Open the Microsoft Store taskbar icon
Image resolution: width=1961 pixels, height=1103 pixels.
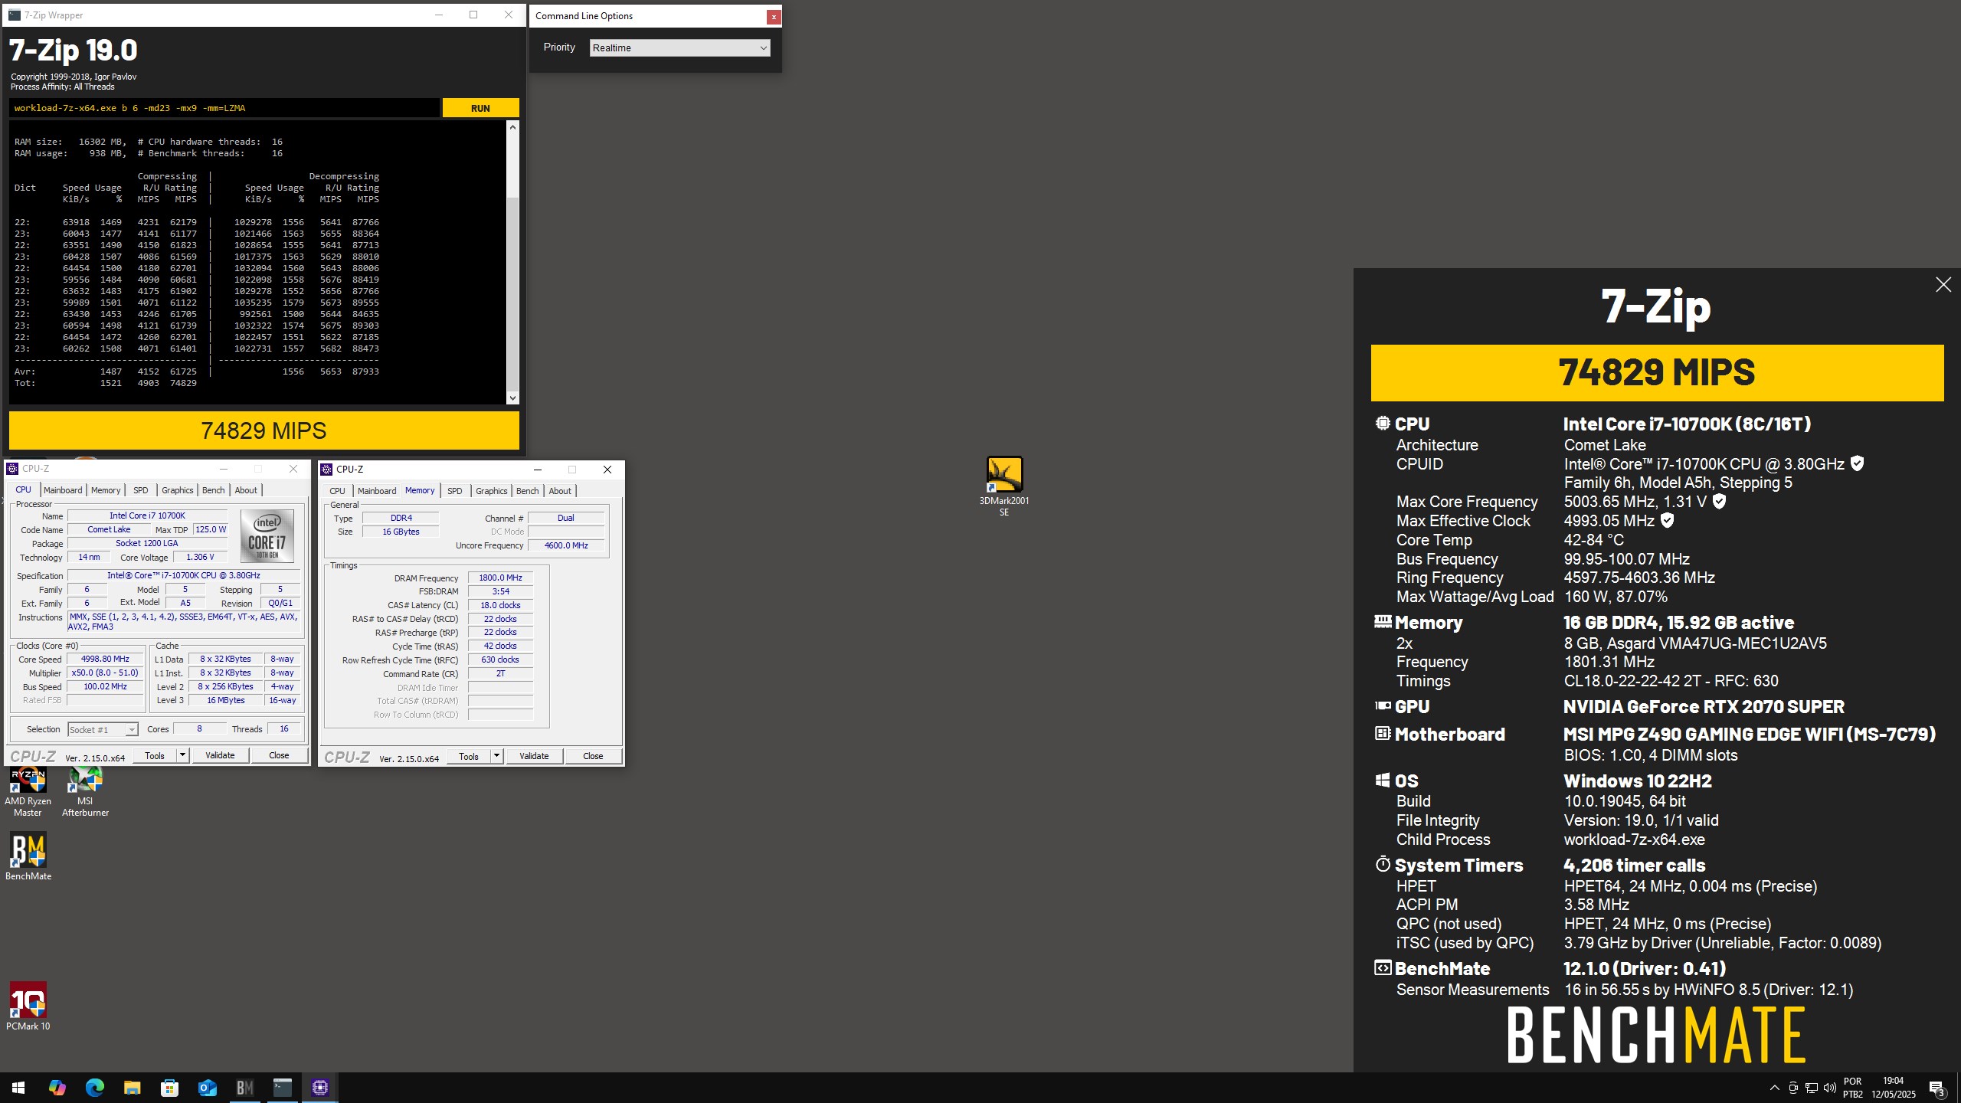tap(169, 1088)
